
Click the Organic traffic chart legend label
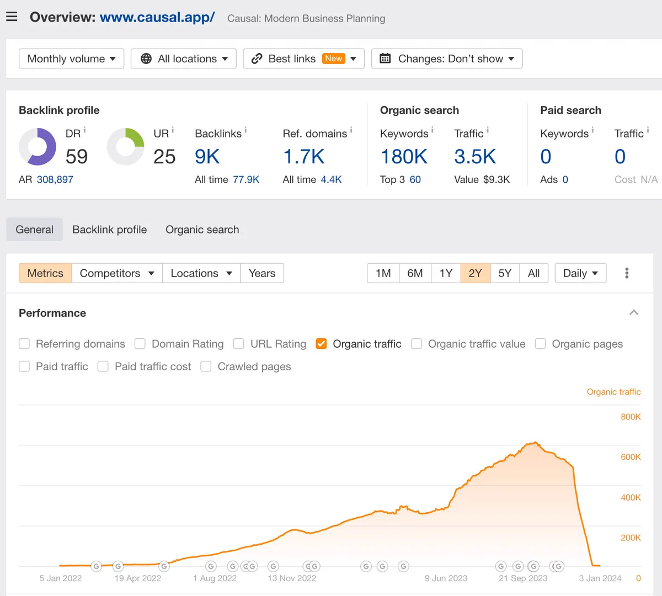(x=613, y=392)
